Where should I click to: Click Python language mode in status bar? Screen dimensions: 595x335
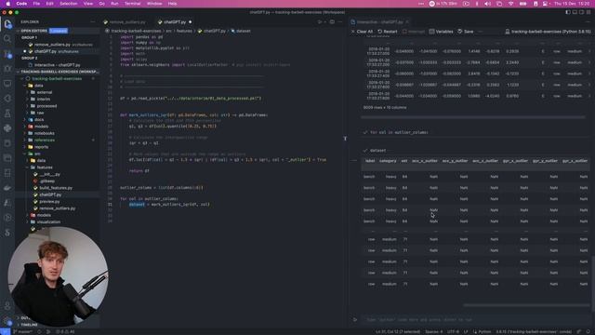click(x=484, y=331)
